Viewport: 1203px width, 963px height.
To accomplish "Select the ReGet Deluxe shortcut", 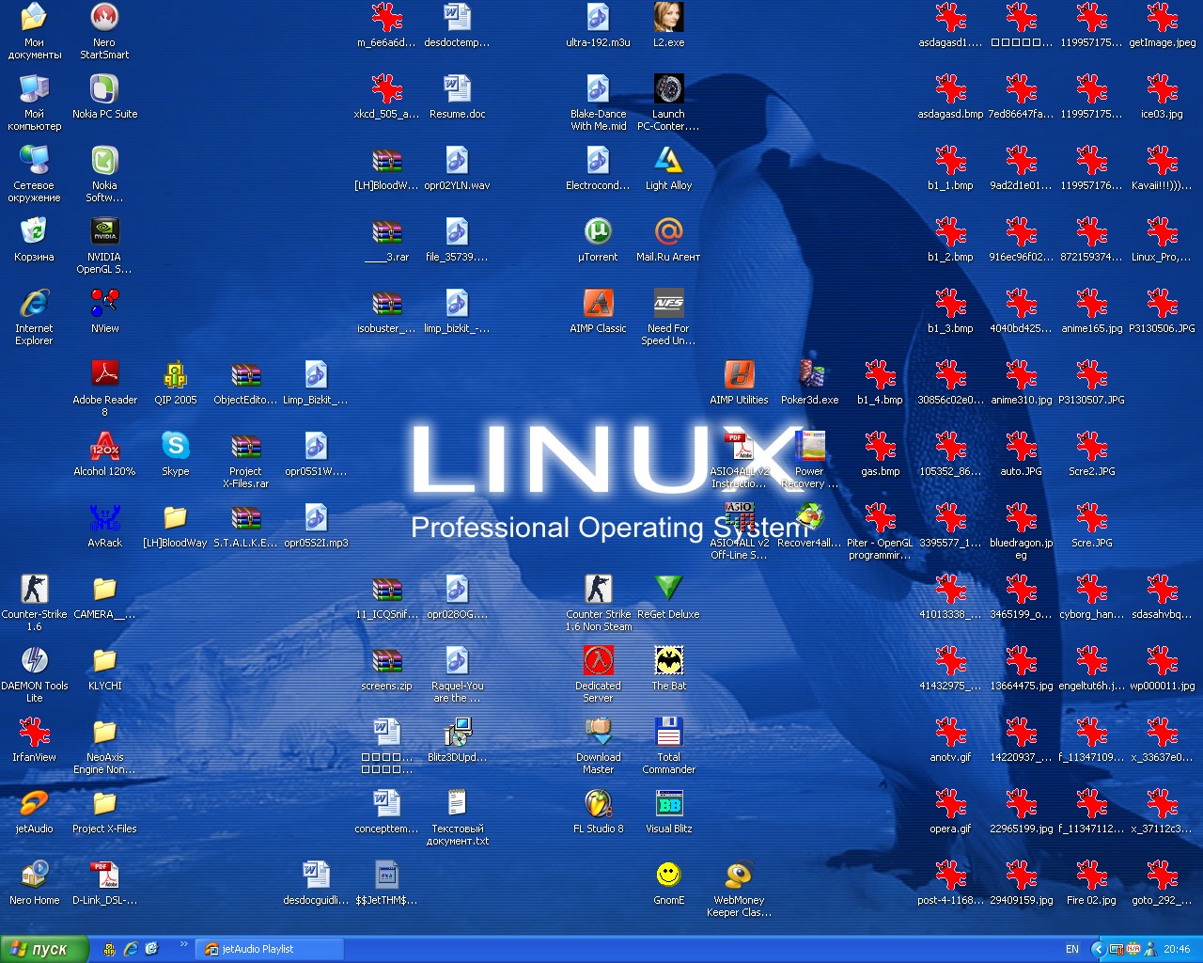I will point(668,590).
